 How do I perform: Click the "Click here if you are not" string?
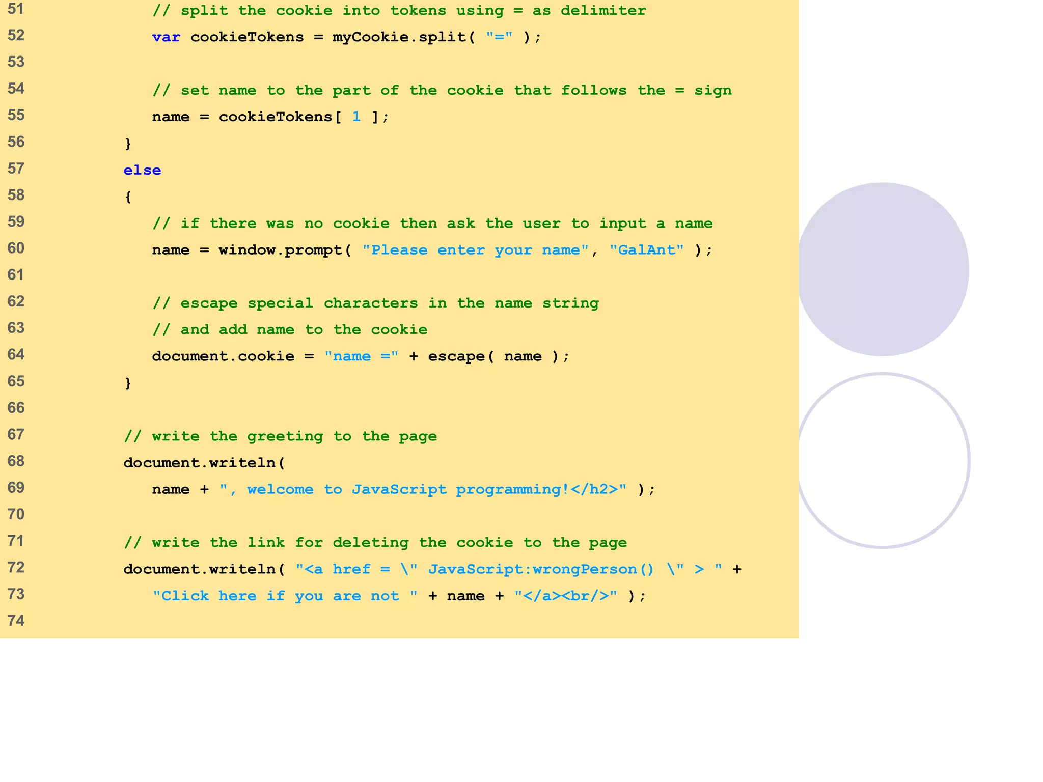285,596
